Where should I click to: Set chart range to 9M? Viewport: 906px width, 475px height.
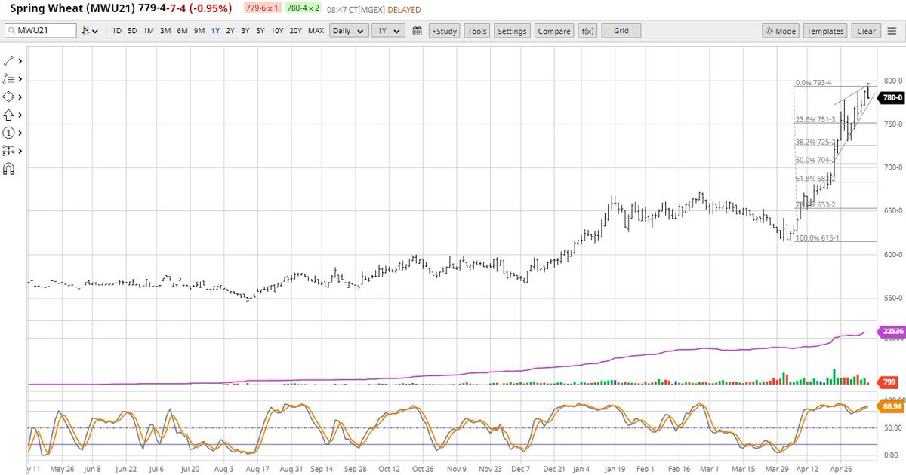pyautogui.click(x=199, y=31)
